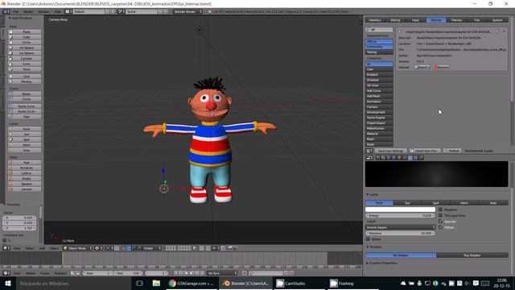515x290 pixels.
Task: Open the Global orientation dropdown
Action: tap(152, 248)
